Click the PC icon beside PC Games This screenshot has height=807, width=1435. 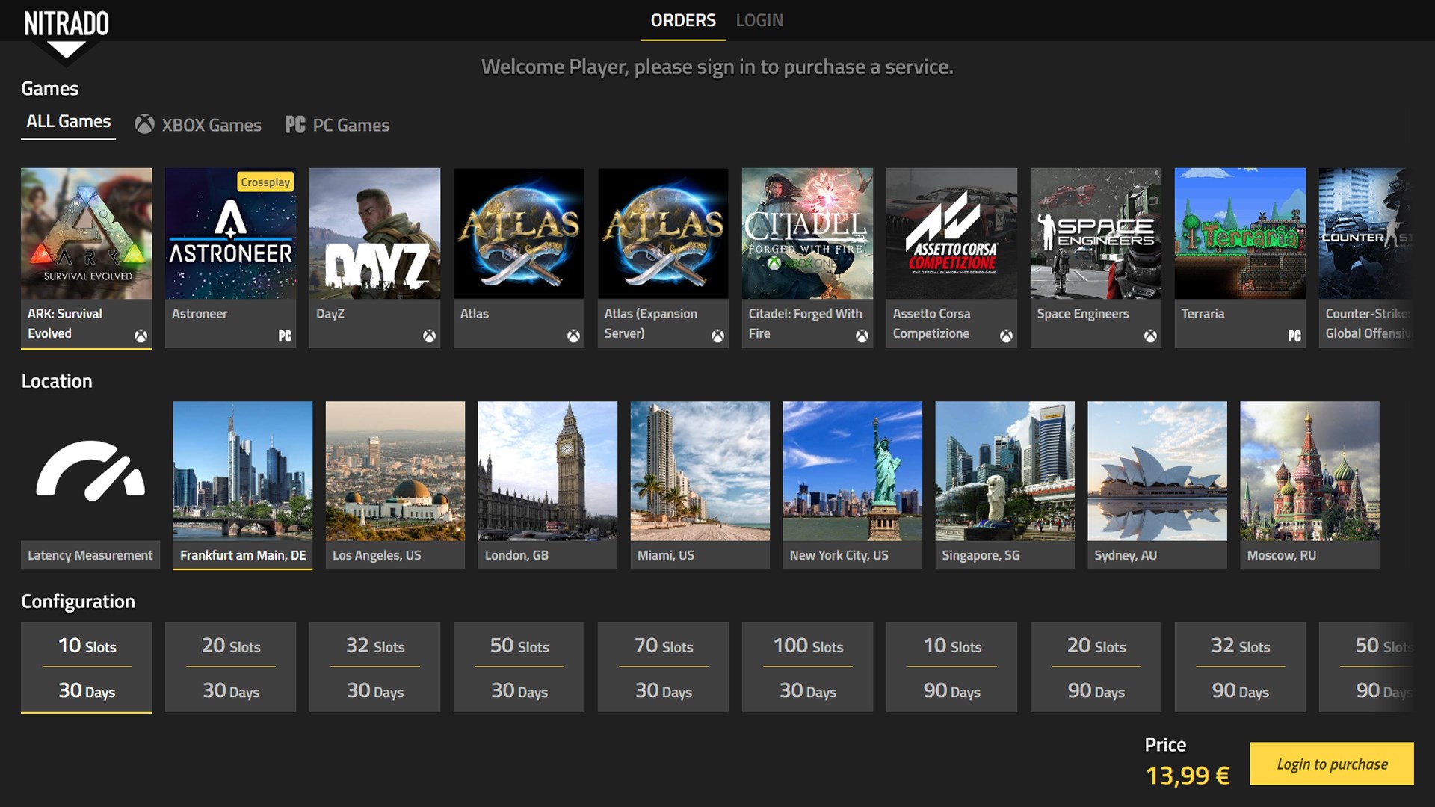pos(295,125)
